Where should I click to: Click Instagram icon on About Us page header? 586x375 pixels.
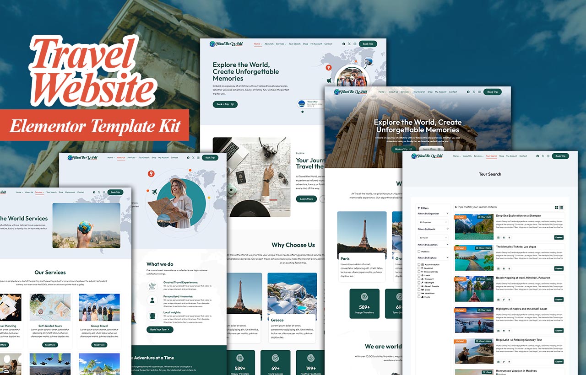(199, 158)
